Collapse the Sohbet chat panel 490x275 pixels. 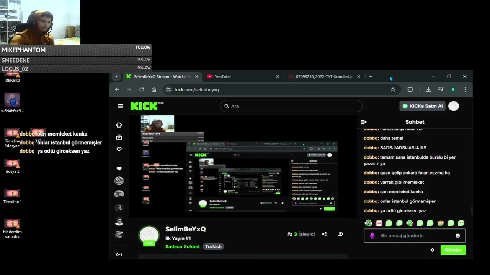tap(364, 122)
